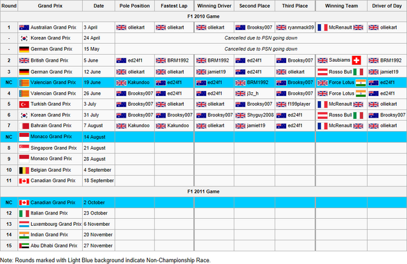Click the Belgian Grand Prix text
Viewport: 407px width, 264px height.
tap(51, 170)
